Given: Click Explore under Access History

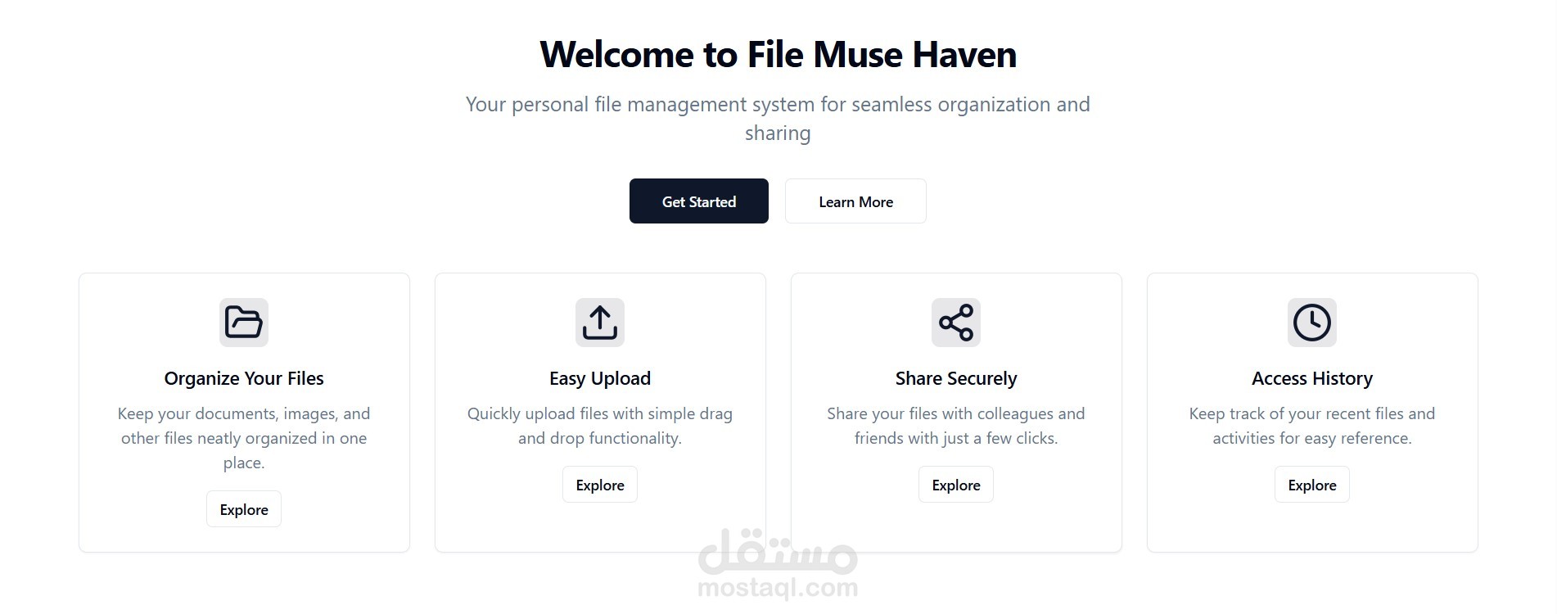Looking at the screenshot, I should coord(1312,485).
